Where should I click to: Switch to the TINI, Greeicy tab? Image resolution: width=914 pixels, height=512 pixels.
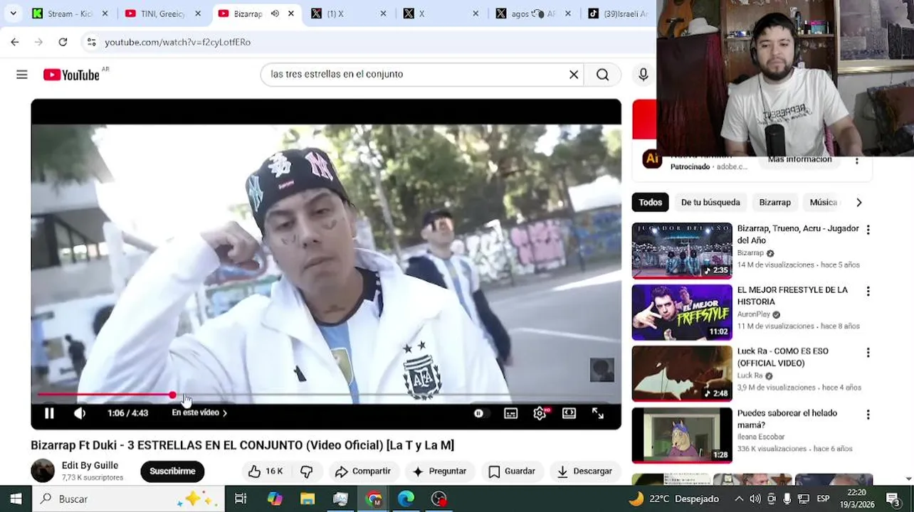tap(163, 14)
